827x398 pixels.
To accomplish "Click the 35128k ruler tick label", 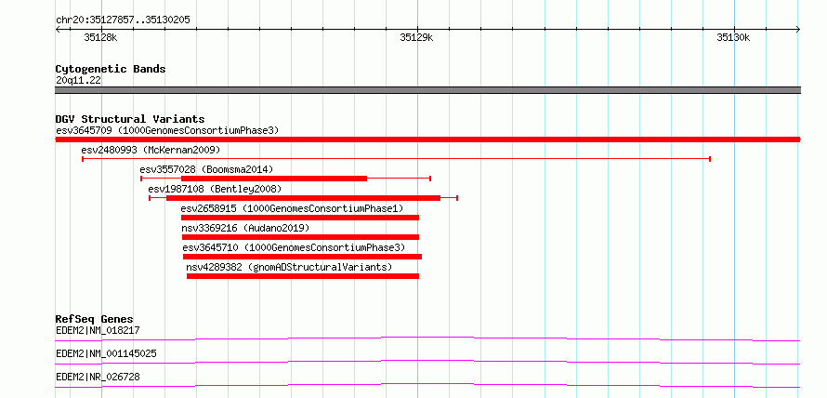I will [x=100, y=37].
